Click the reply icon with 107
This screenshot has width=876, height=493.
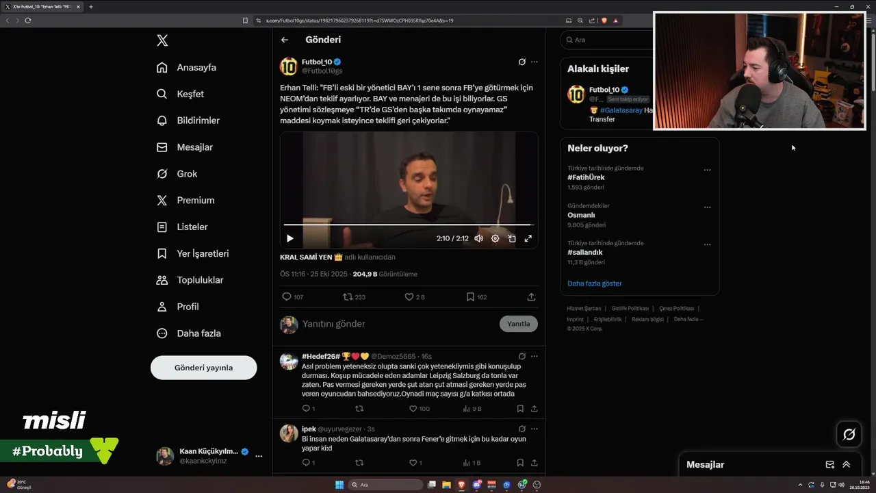(x=293, y=297)
